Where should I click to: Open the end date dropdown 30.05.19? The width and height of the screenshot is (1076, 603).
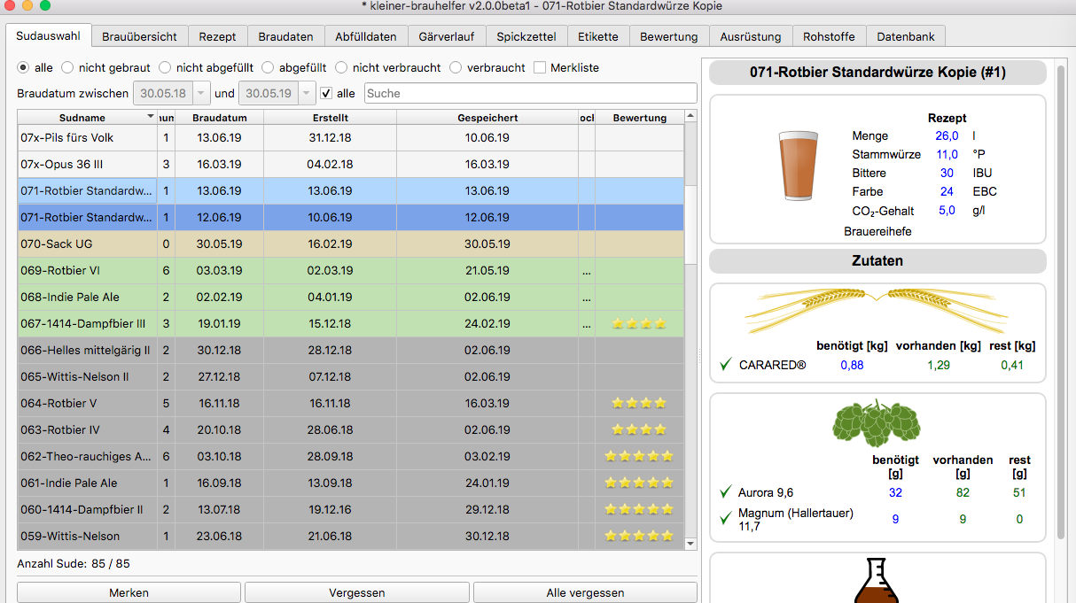click(x=307, y=93)
